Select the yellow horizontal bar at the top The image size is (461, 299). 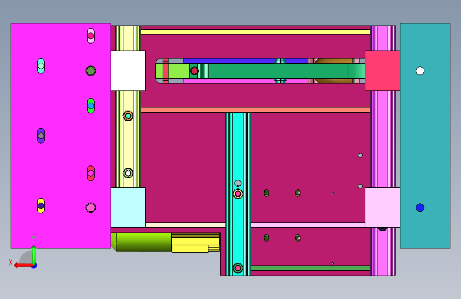pos(255,32)
